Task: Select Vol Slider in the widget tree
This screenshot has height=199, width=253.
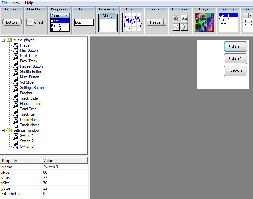Action: coord(27,82)
